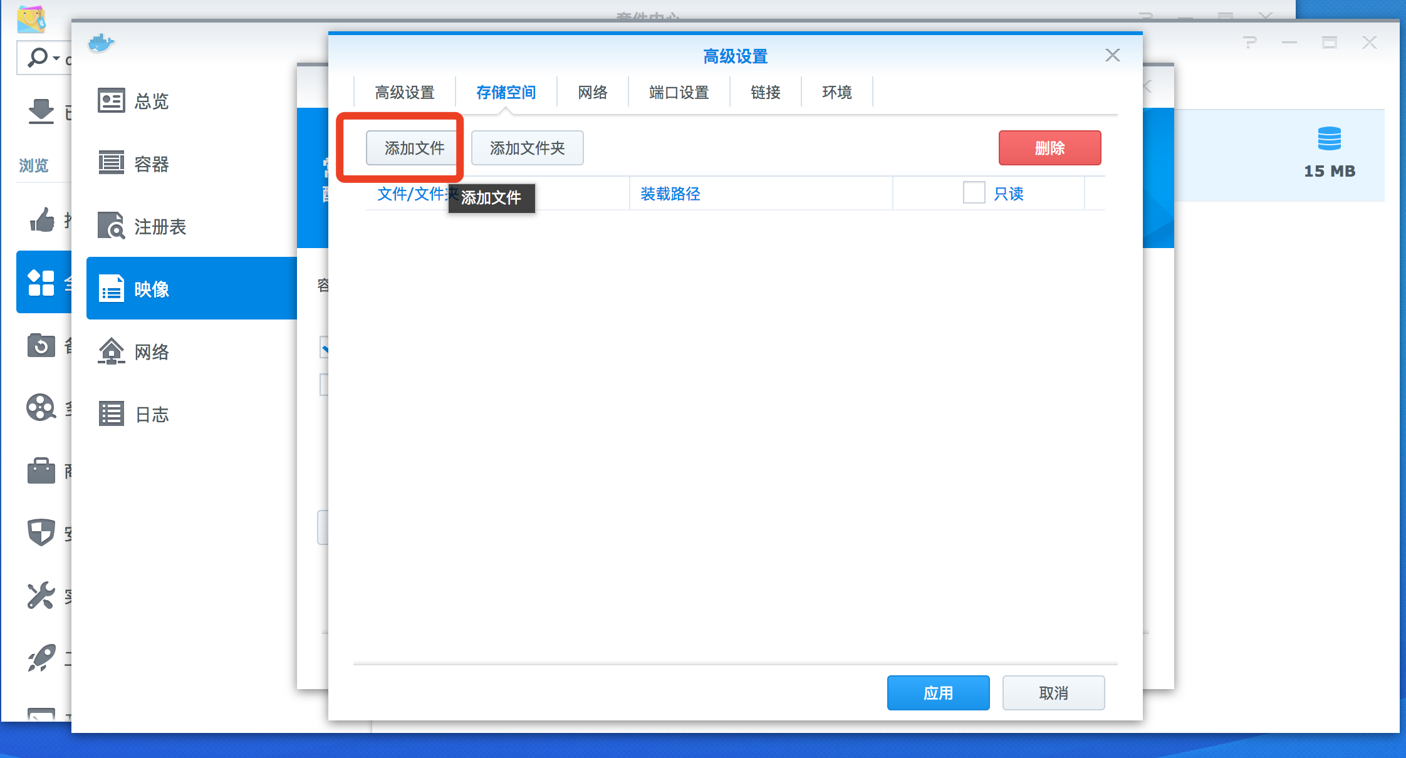Toggle the 只读 read-only checkbox
1406x758 pixels.
click(x=974, y=193)
